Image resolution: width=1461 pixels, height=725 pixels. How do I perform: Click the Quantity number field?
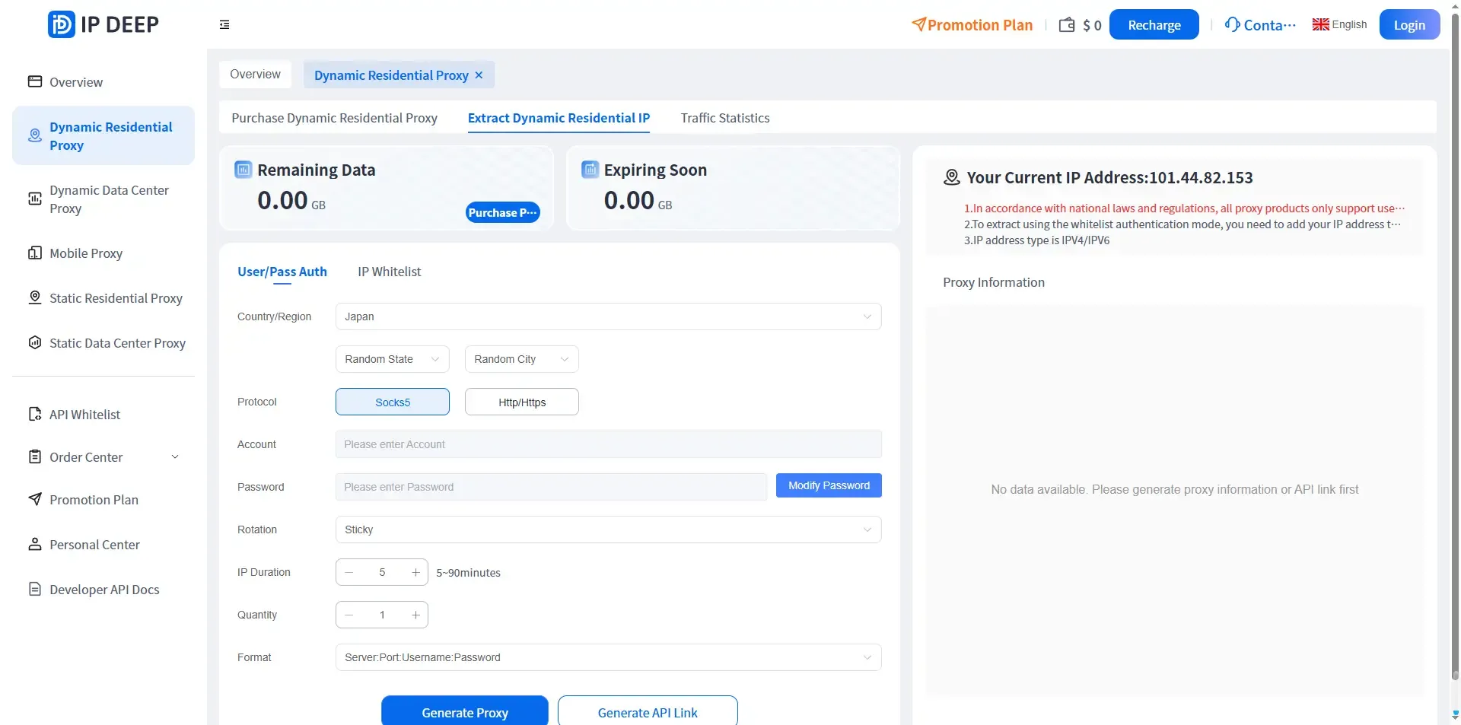(x=382, y=615)
